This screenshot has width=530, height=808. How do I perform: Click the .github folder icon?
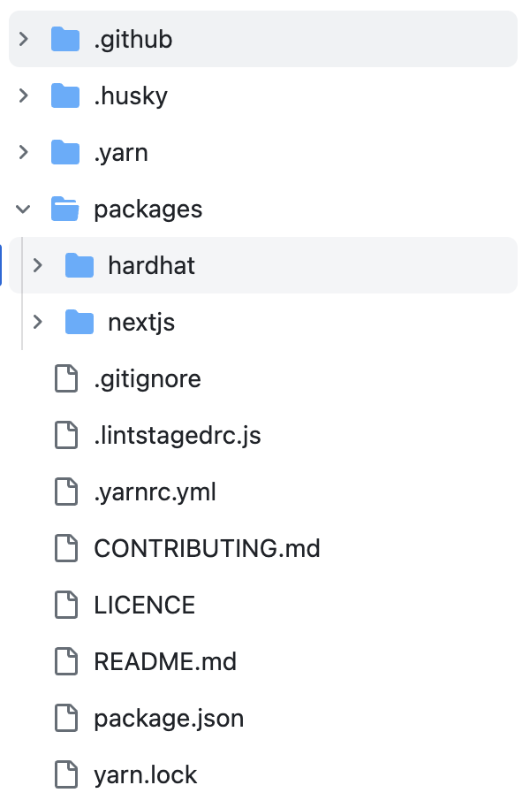click(64, 39)
